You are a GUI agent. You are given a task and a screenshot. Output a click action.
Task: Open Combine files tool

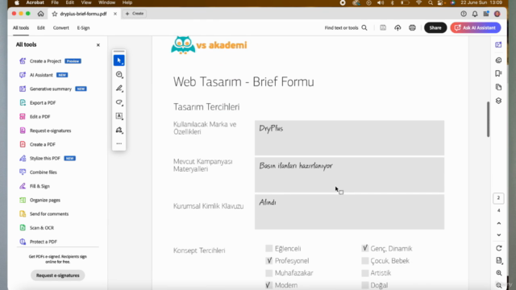pyautogui.click(x=43, y=172)
